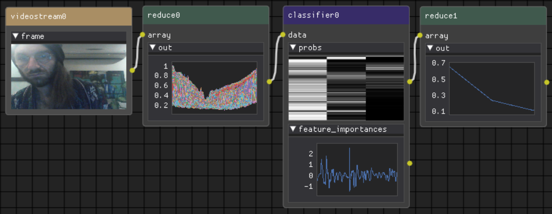Select the reduce1 node title bar
Screen dimensions: 552x214
click(x=483, y=15)
